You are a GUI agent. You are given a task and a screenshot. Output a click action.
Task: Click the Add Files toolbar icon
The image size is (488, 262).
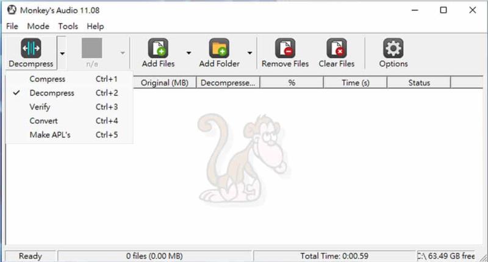point(158,48)
